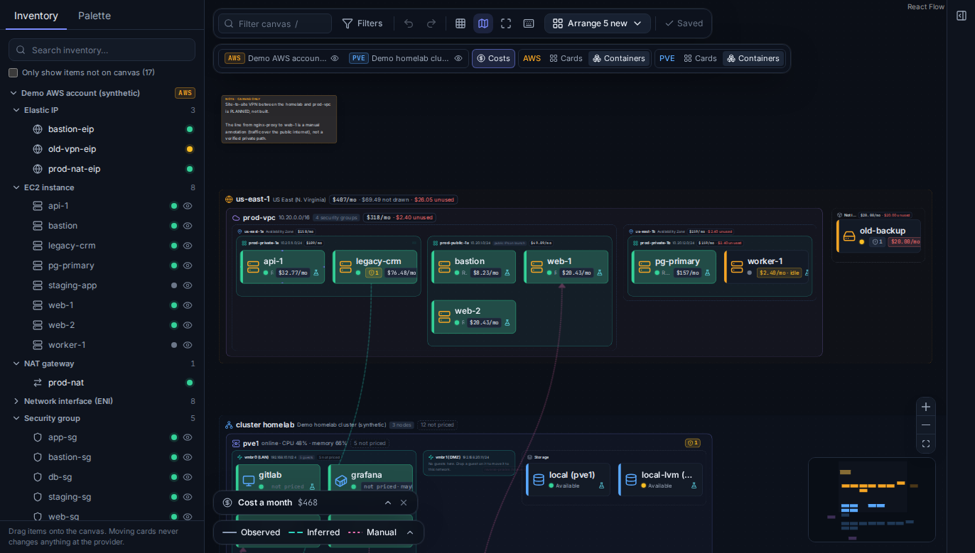
Task: Click the Saved status button
Action: pos(684,23)
